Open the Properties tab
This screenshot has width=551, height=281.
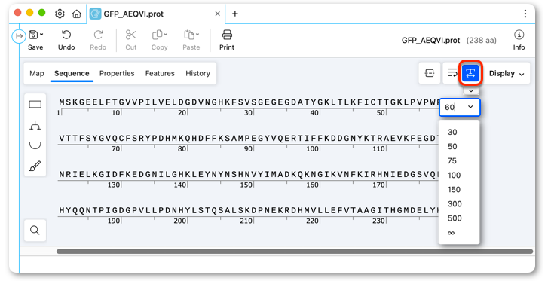pos(117,73)
